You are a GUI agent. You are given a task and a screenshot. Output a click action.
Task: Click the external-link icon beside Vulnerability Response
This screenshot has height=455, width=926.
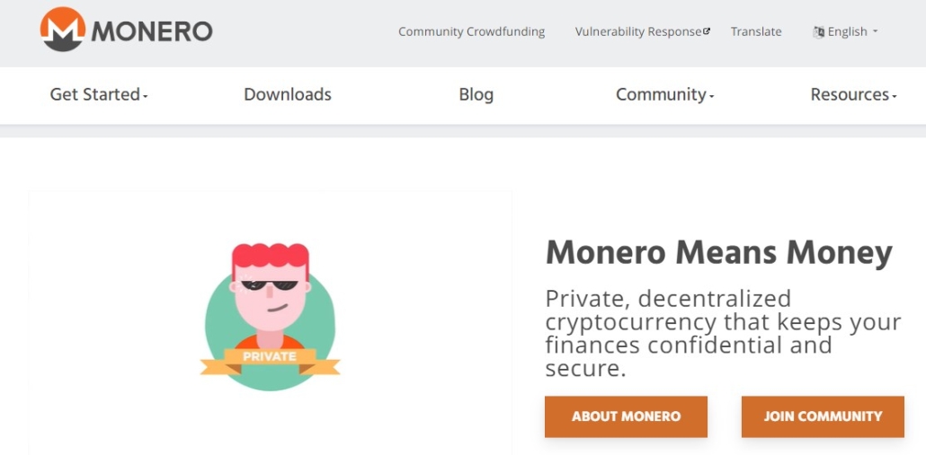707,31
